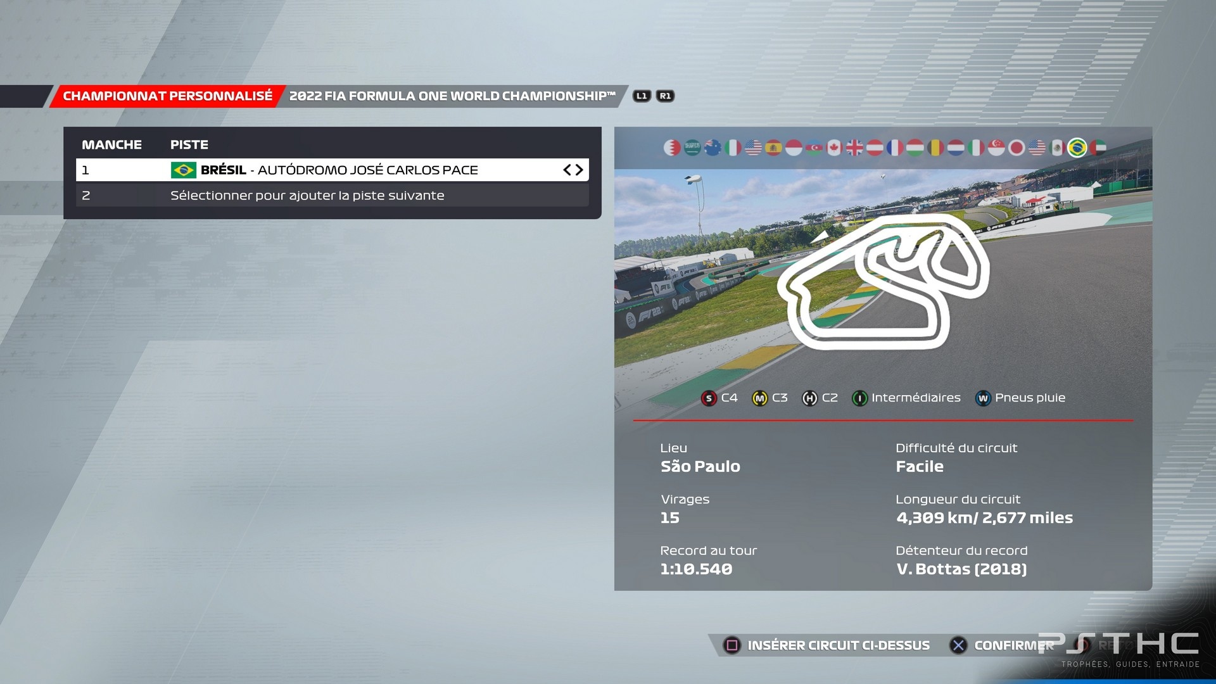Select the Italy flag next to Singapore's flag
Viewport: 1216px width, 684px height.
(976, 148)
